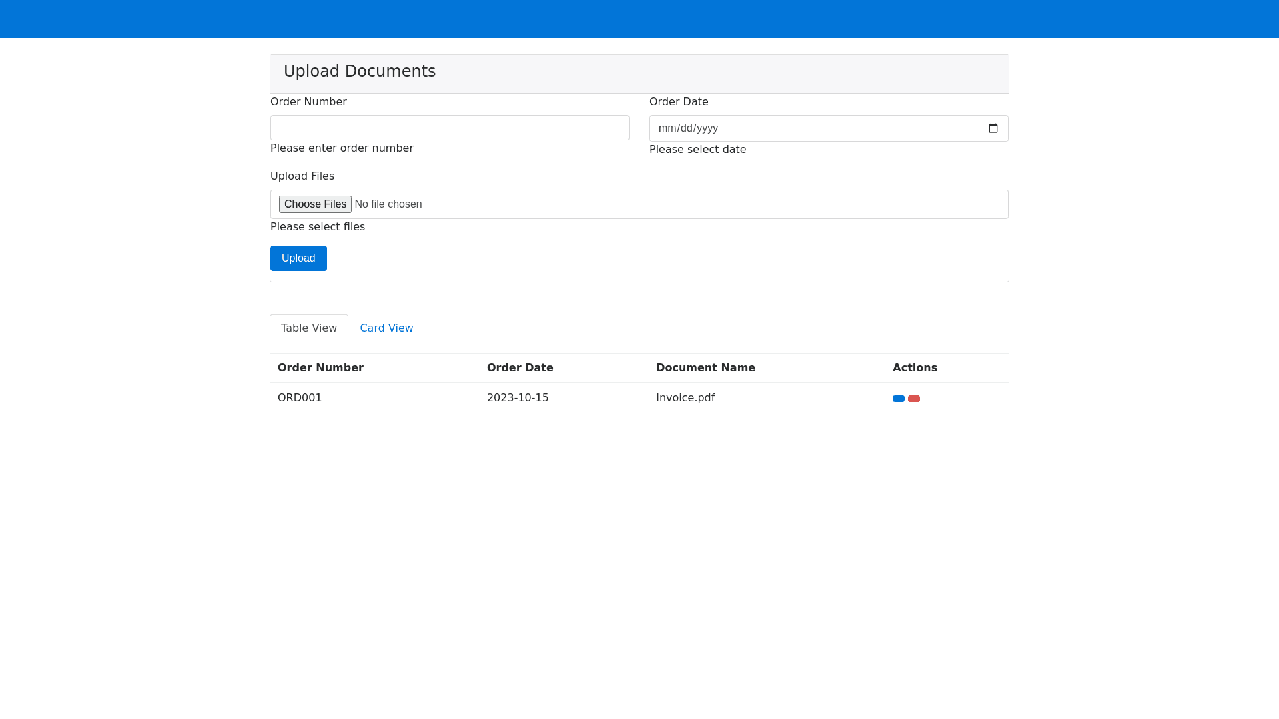
Task: Click the red delete button for Invoice.pdf
Action: [913, 399]
